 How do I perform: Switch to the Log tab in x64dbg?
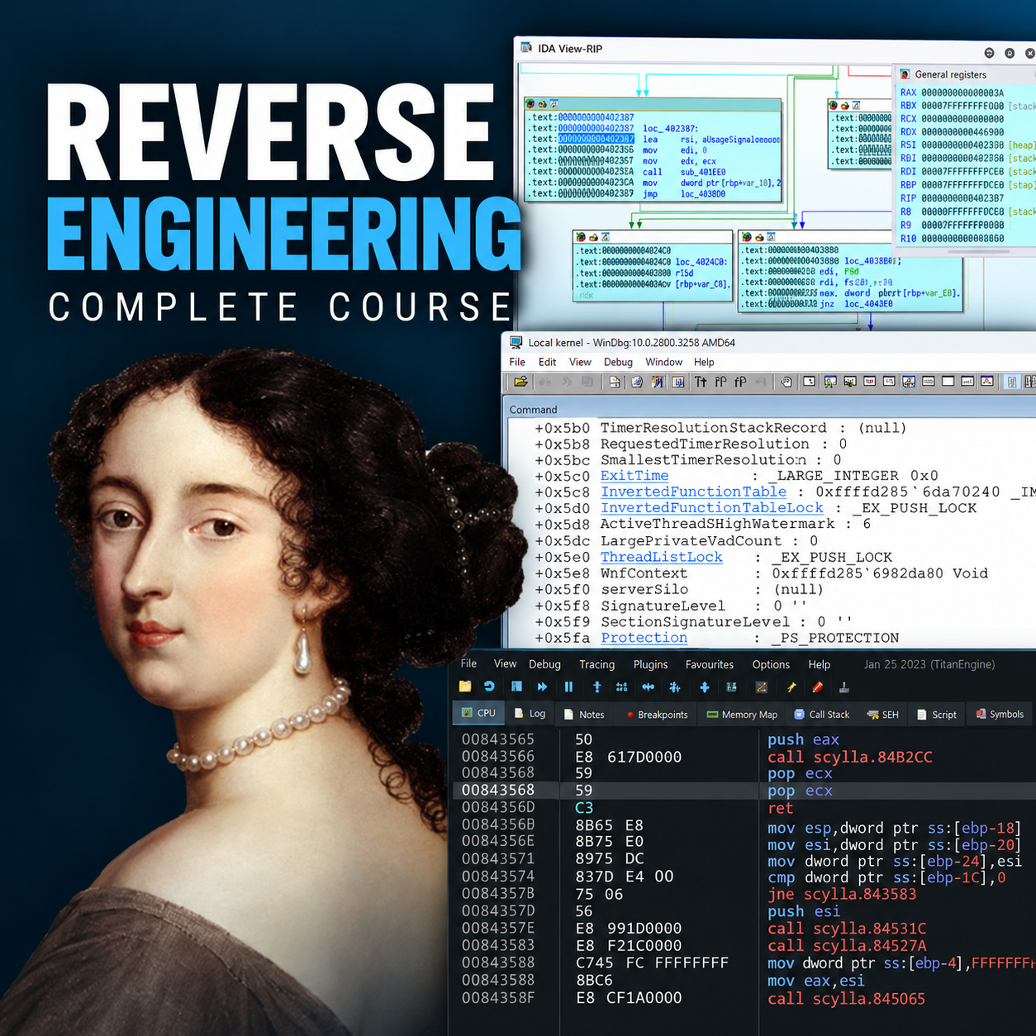coord(530,714)
